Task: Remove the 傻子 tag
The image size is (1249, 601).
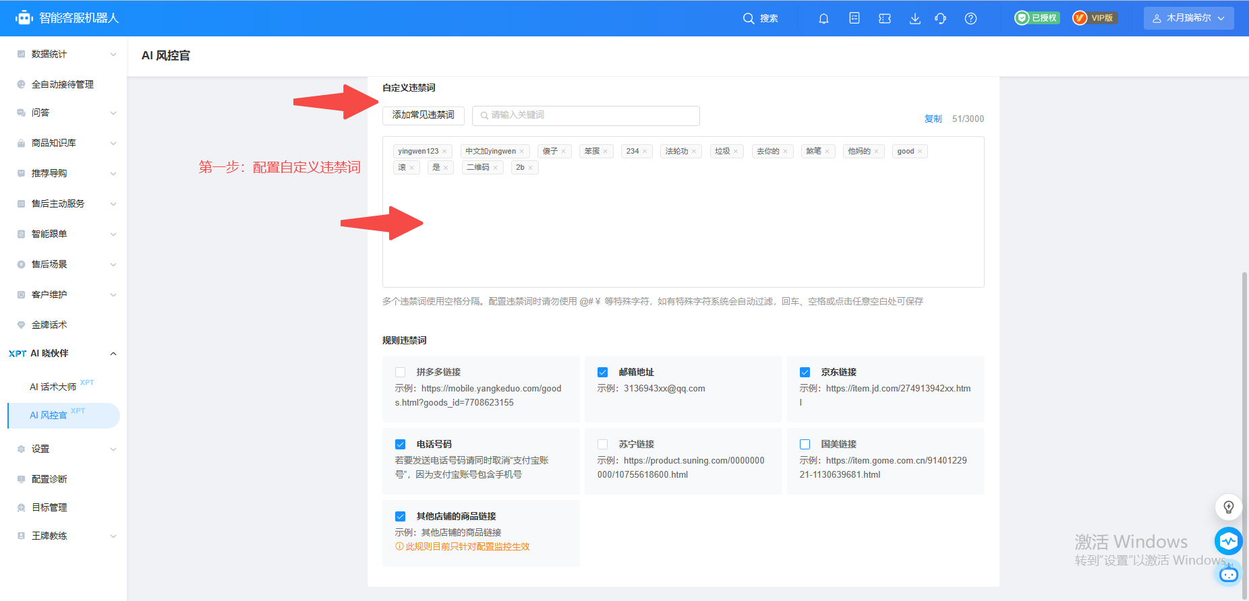Action: pos(564,152)
